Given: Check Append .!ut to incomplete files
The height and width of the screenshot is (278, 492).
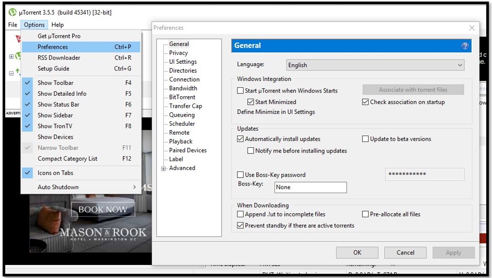Looking at the screenshot, I should coord(241,214).
